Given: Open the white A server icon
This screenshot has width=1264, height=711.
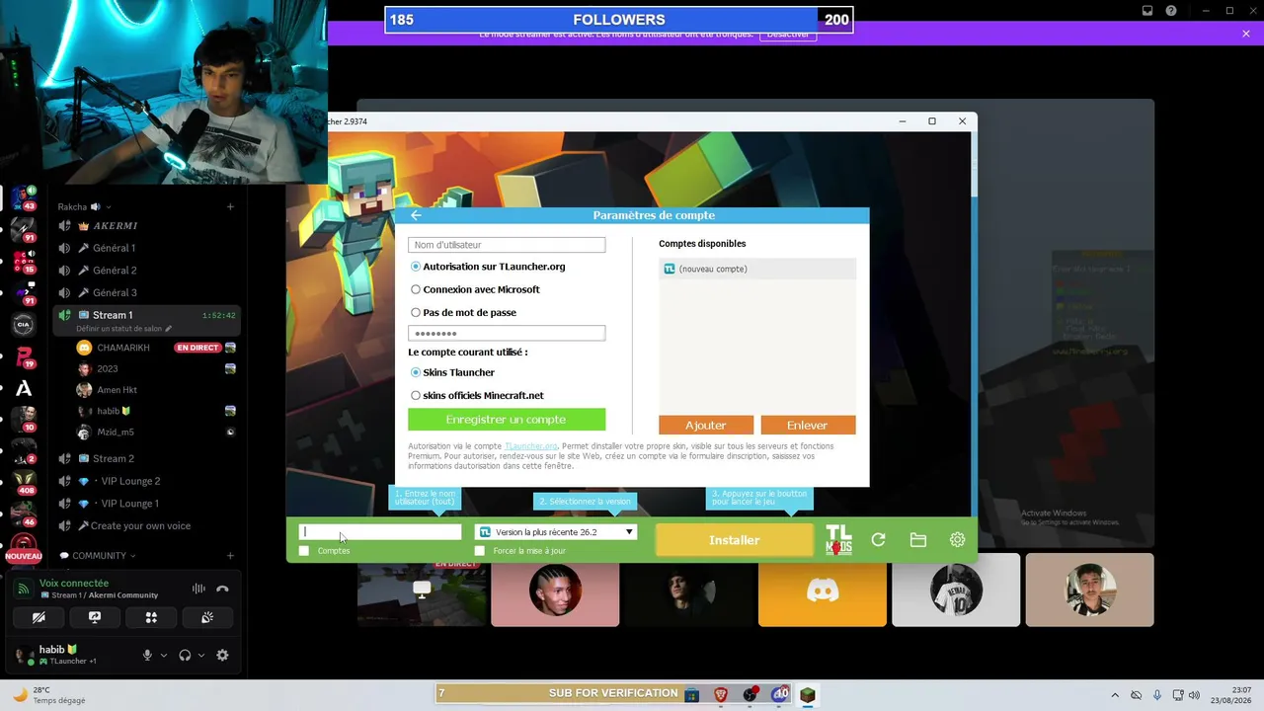Looking at the screenshot, I should pyautogui.click(x=24, y=389).
